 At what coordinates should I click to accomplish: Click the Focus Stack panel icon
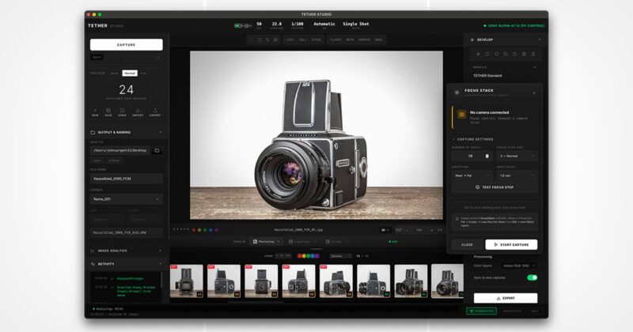pos(457,92)
